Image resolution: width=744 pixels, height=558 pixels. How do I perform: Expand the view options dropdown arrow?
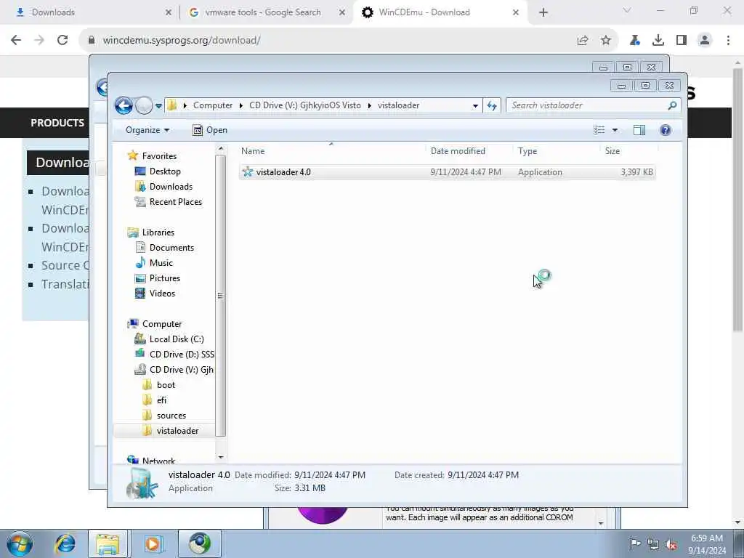point(615,130)
